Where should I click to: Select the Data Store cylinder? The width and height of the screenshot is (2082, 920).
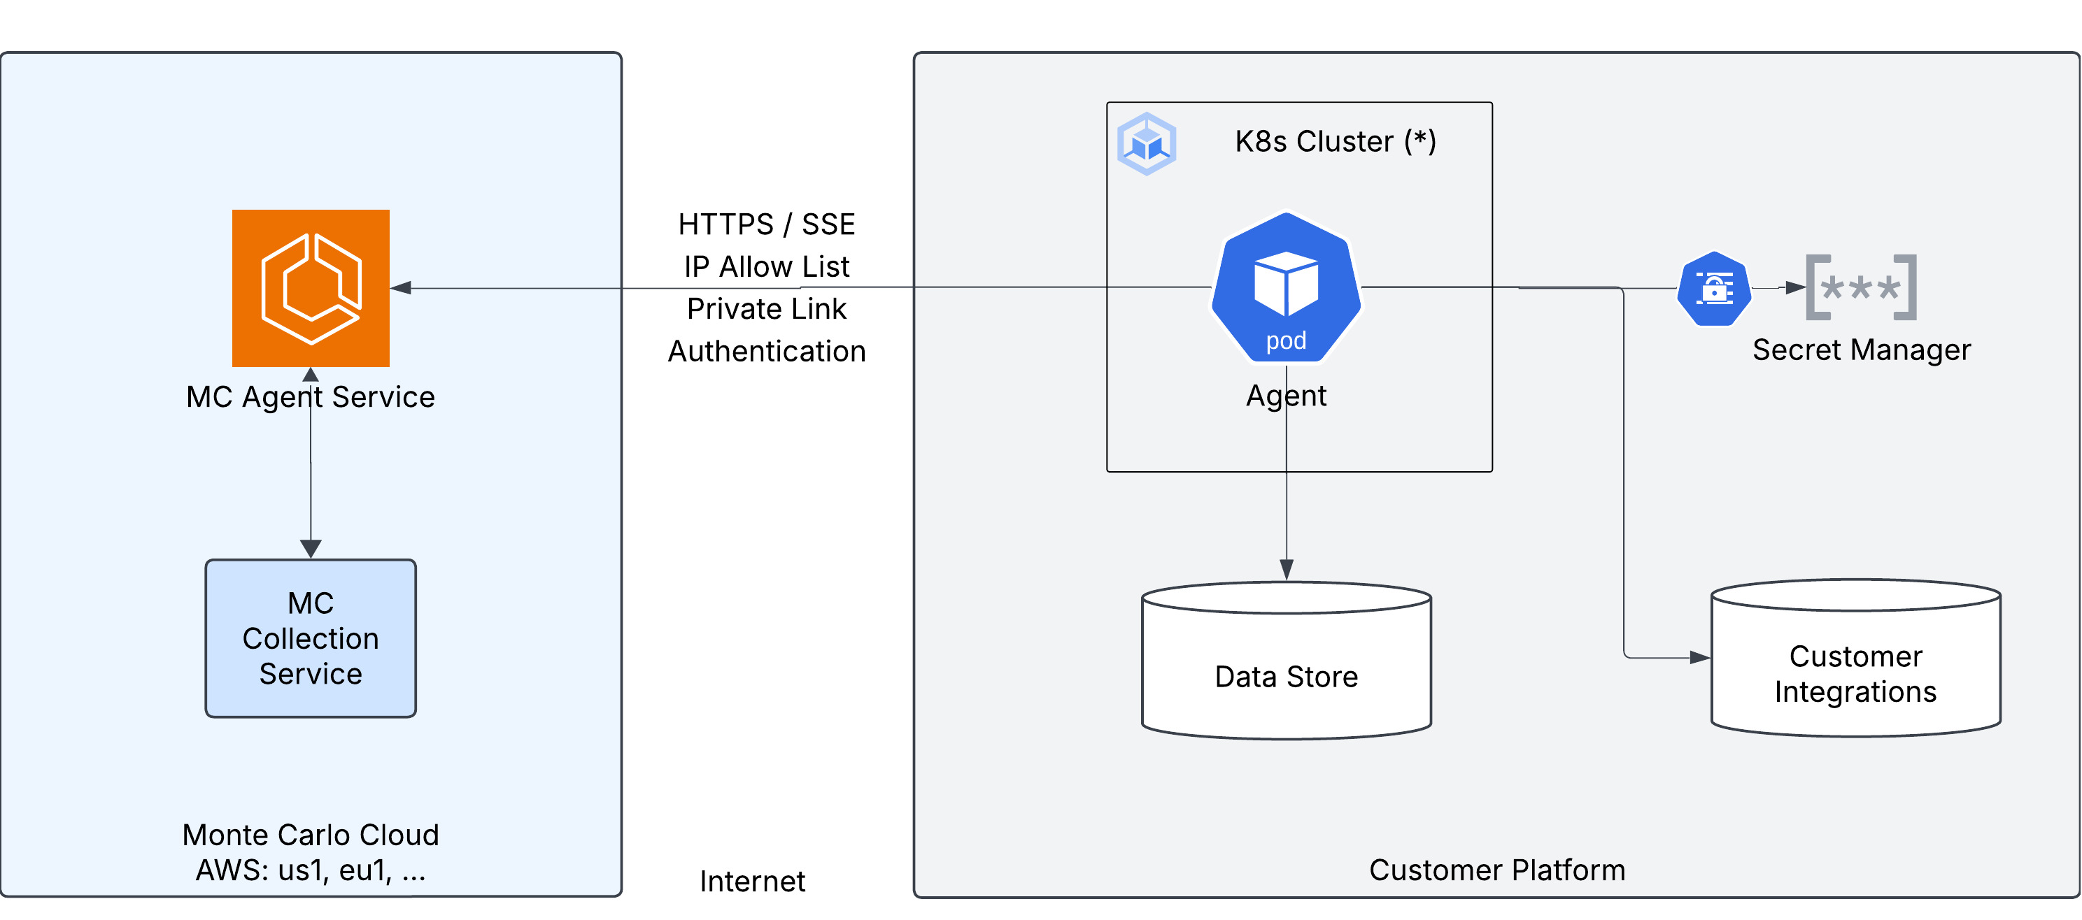[x=1286, y=661]
